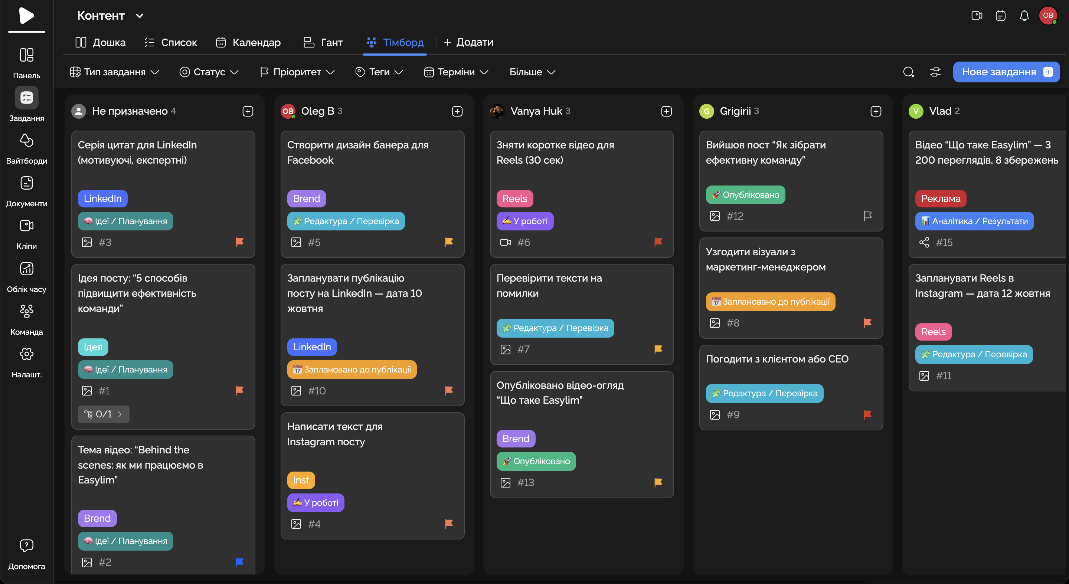Open the view settings sliders icon
This screenshot has width=1069, height=584.
pyautogui.click(x=935, y=72)
